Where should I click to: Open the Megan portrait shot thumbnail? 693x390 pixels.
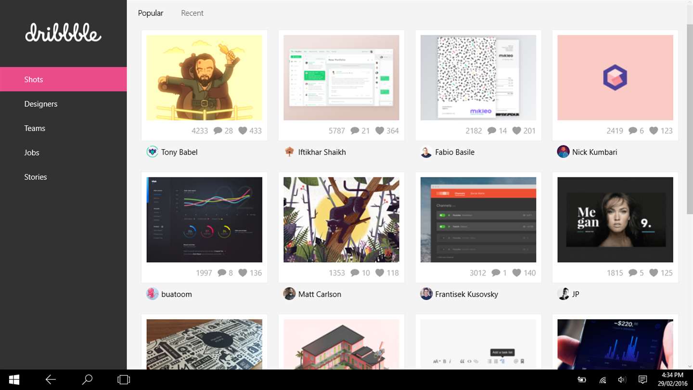[615, 220]
